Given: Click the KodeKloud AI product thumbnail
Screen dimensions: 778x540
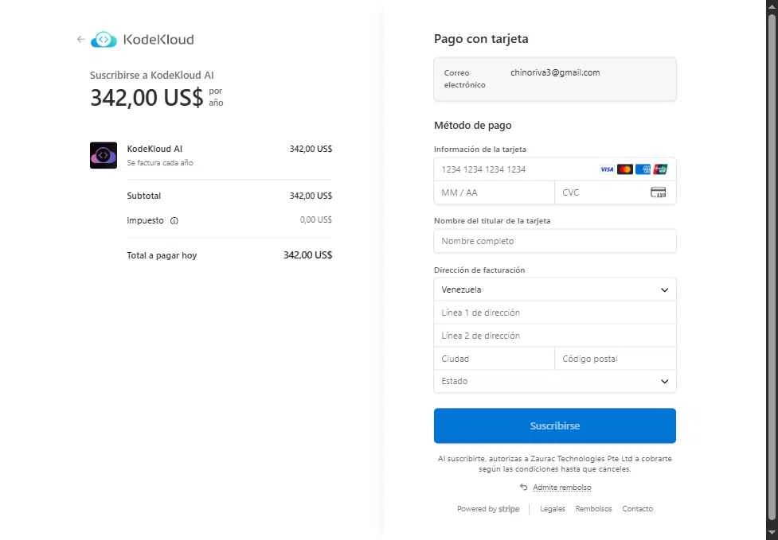Looking at the screenshot, I should [x=104, y=155].
